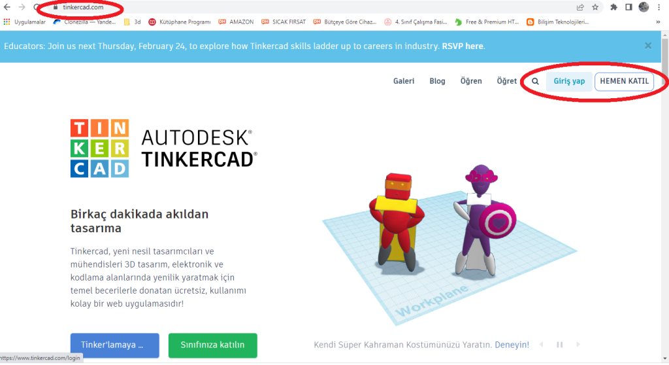Click the HEMEN KATIL button

pyautogui.click(x=624, y=81)
